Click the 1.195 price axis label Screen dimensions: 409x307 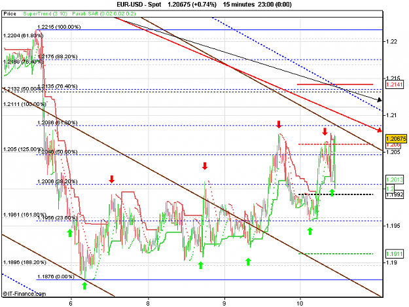click(x=393, y=226)
